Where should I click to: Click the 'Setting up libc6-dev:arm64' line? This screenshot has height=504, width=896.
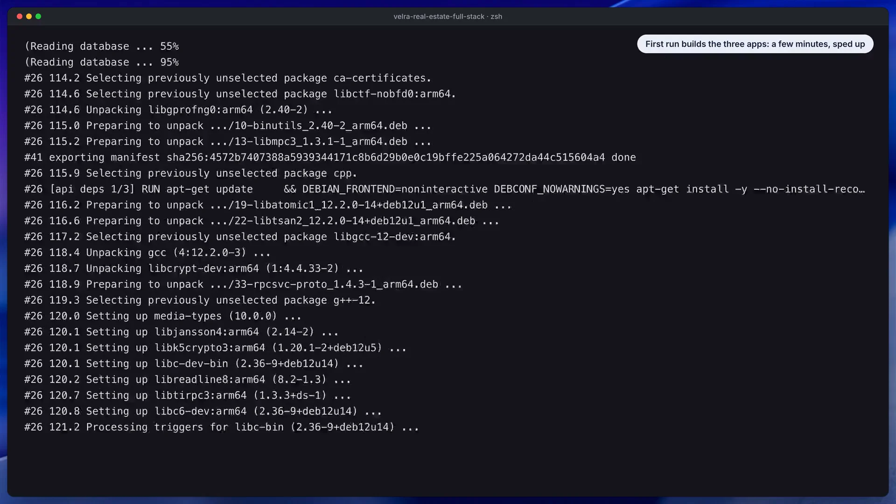[203, 411]
